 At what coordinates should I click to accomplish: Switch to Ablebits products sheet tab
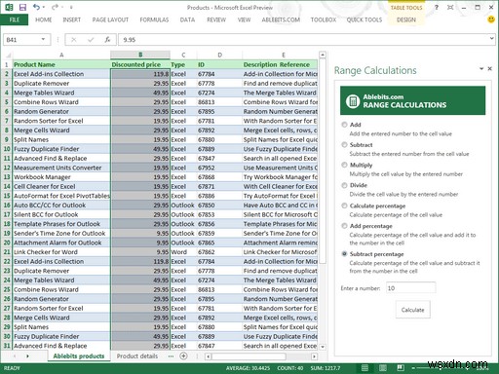point(79,356)
